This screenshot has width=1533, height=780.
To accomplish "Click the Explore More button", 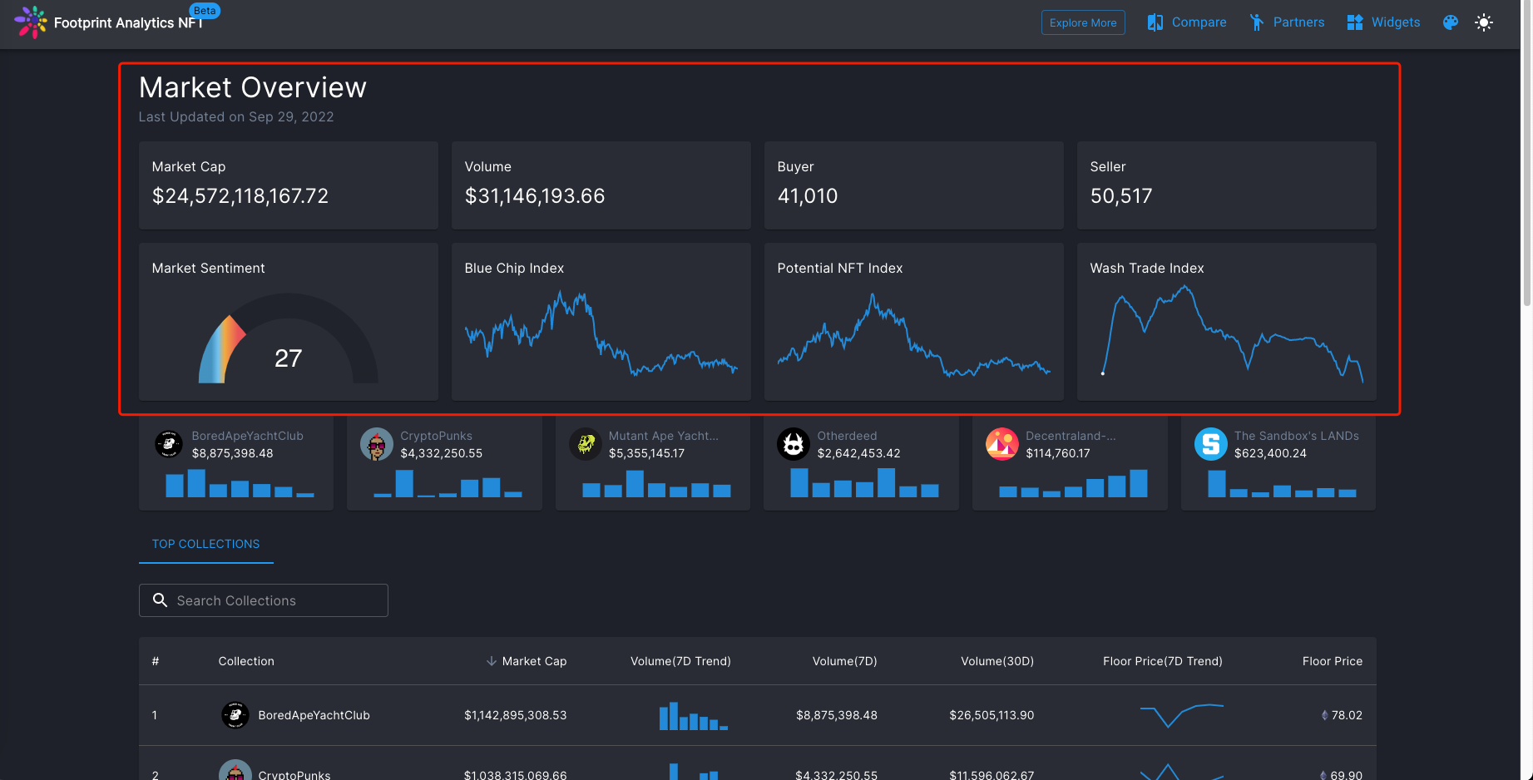I will 1083,22.
